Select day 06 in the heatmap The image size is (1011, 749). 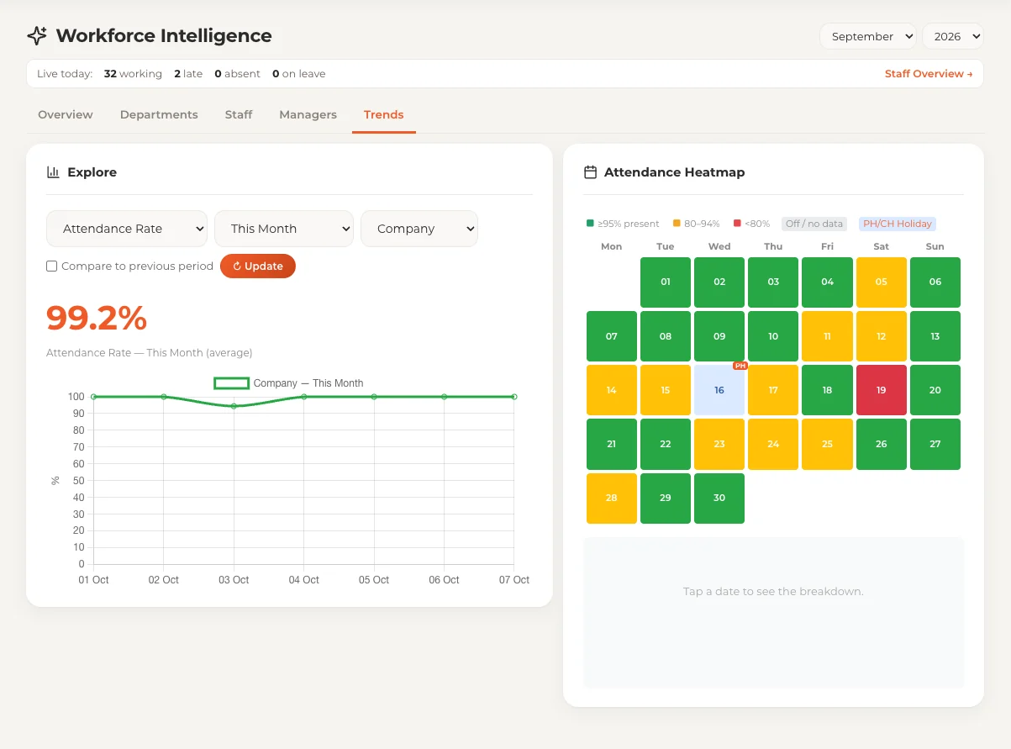click(935, 282)
